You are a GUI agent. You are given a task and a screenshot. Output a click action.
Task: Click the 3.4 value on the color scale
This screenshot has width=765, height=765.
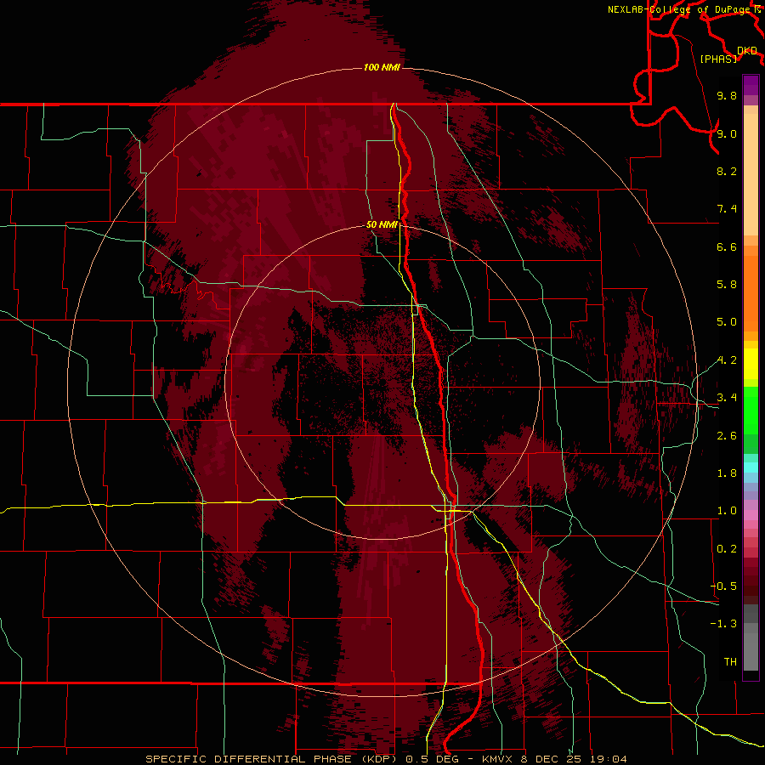tap(727, 398)
